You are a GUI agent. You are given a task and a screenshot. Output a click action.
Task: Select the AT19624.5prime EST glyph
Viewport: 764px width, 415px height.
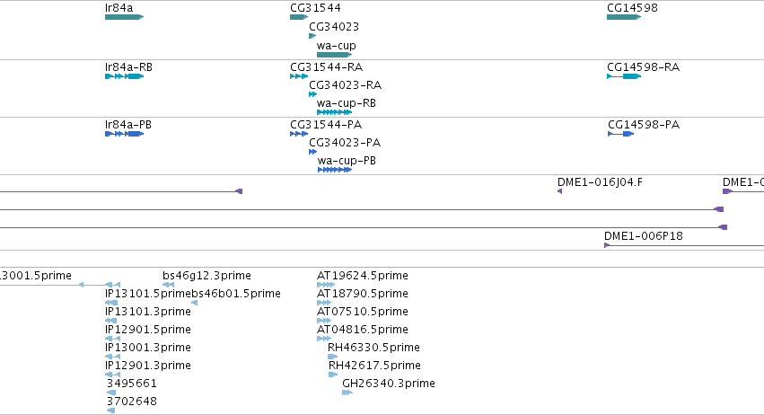tap(326, 285)
